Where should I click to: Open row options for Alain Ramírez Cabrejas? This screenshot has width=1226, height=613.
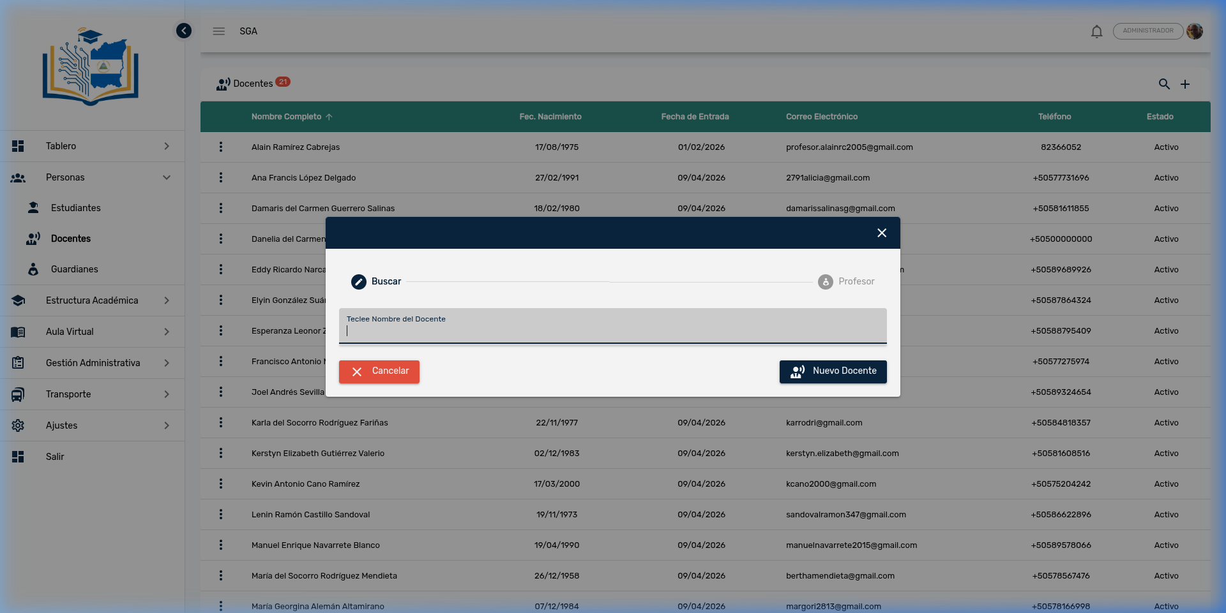click(221, 147)
